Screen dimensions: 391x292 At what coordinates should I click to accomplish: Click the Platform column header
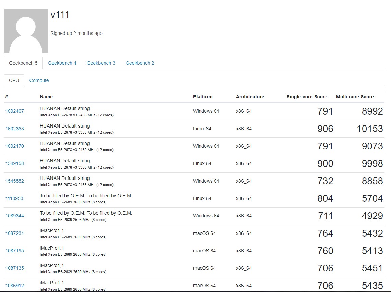tap(203, 97)
